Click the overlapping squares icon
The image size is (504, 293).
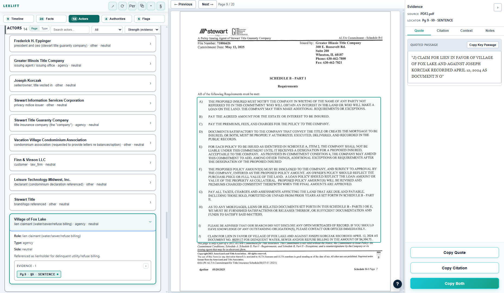tap(142, 6)
